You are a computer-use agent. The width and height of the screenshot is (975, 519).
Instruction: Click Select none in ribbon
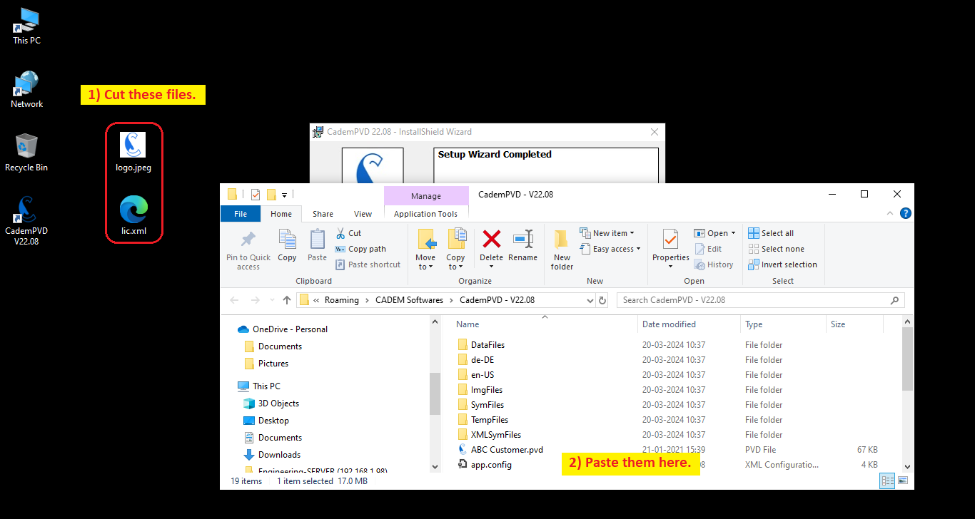point(776,249)
